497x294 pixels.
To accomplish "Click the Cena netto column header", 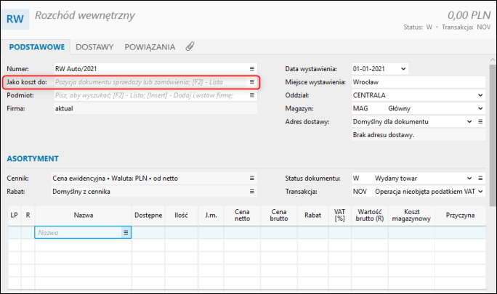I will tap(242, 215).
